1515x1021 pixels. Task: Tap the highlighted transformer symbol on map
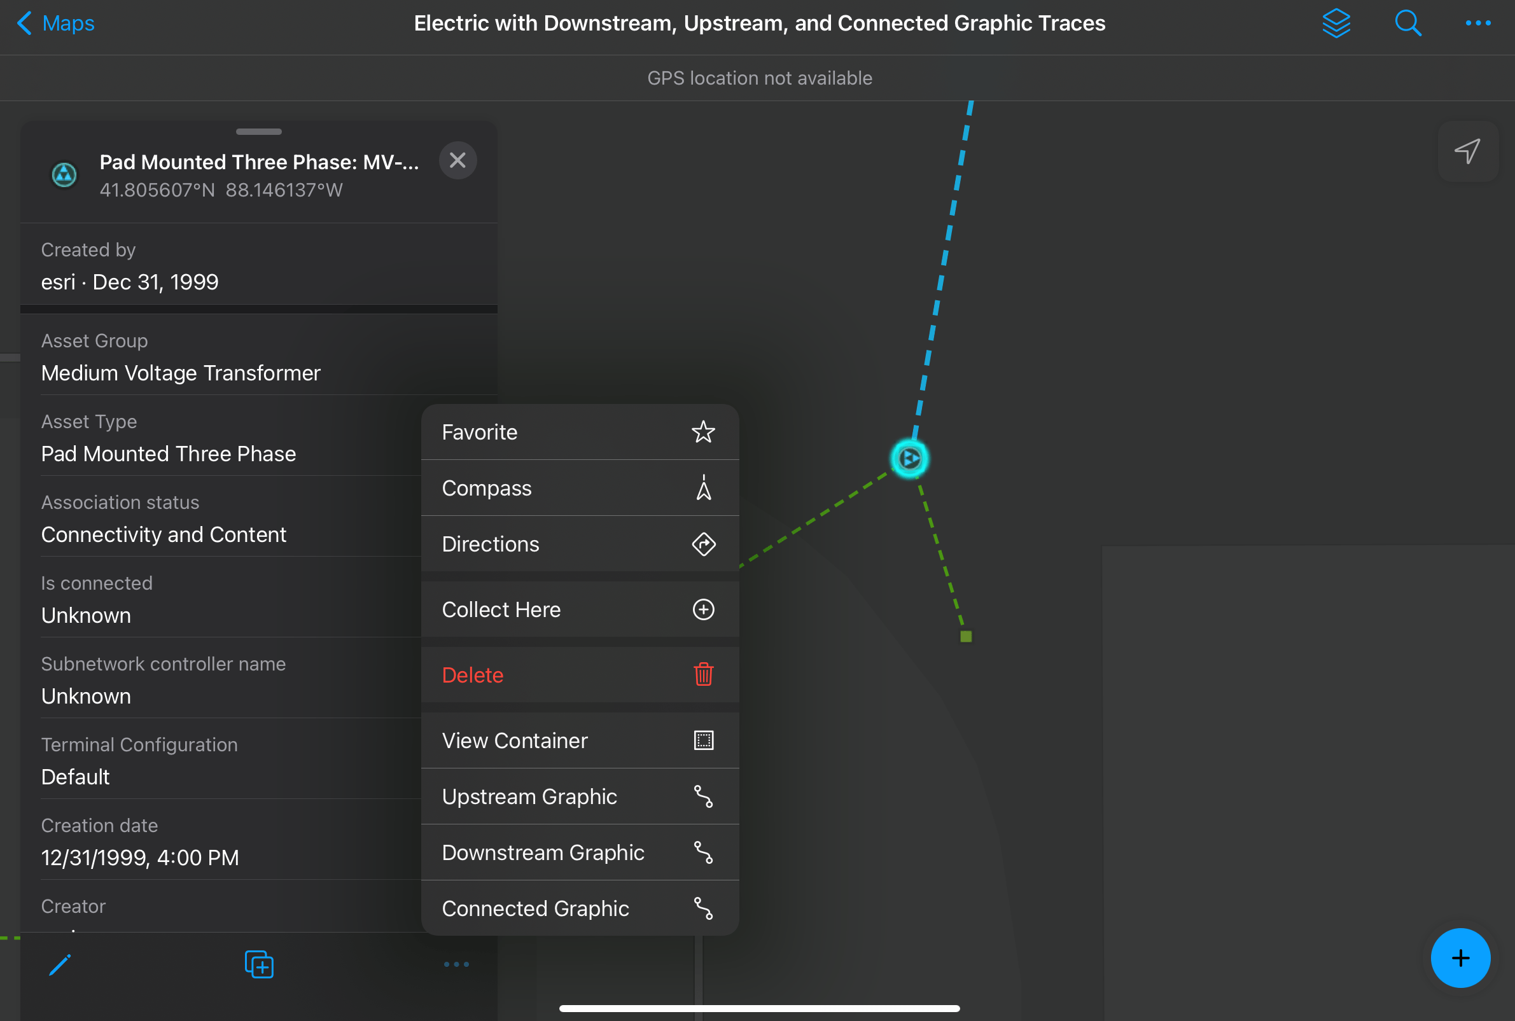[x=909, y=459]
